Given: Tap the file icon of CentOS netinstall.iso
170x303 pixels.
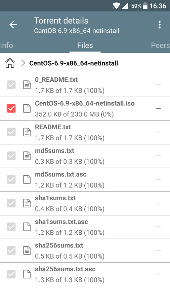Looking at the screenshot, I should pyautogui.click(x=27, y=108).
